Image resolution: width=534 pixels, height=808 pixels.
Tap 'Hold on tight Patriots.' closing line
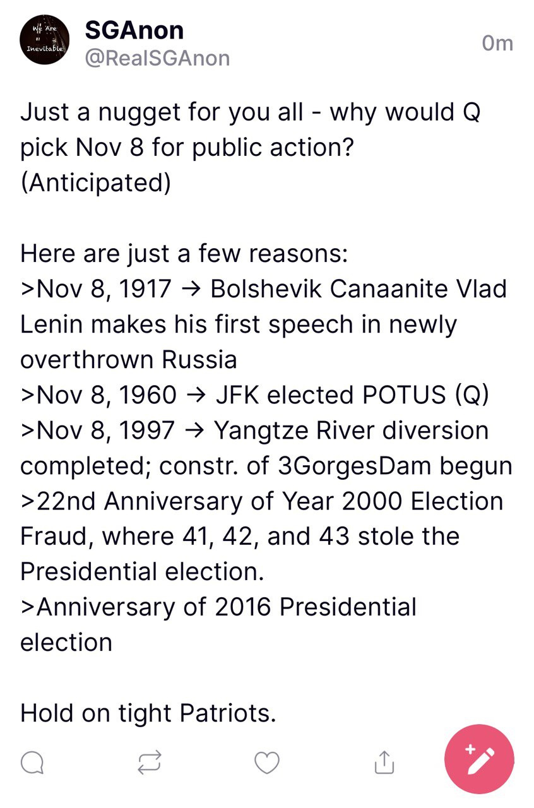(x=148, y=713)
